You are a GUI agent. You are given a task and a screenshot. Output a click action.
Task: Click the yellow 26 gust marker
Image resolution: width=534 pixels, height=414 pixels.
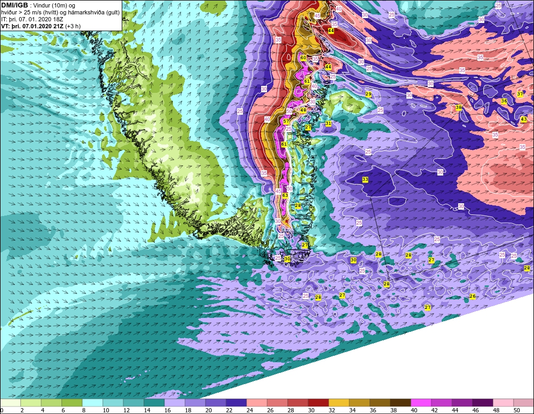(473, 296)
